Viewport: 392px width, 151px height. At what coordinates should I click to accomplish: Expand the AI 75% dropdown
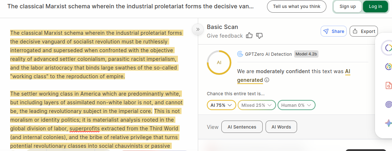[x=221, y=105]
